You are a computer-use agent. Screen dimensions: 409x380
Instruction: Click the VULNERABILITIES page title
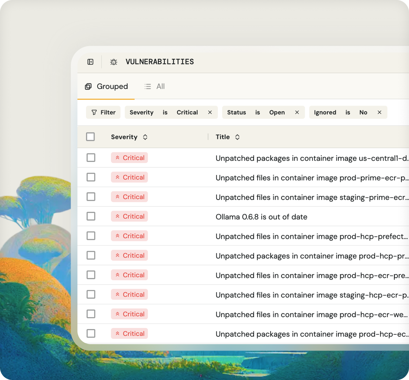tap(160, 62)
